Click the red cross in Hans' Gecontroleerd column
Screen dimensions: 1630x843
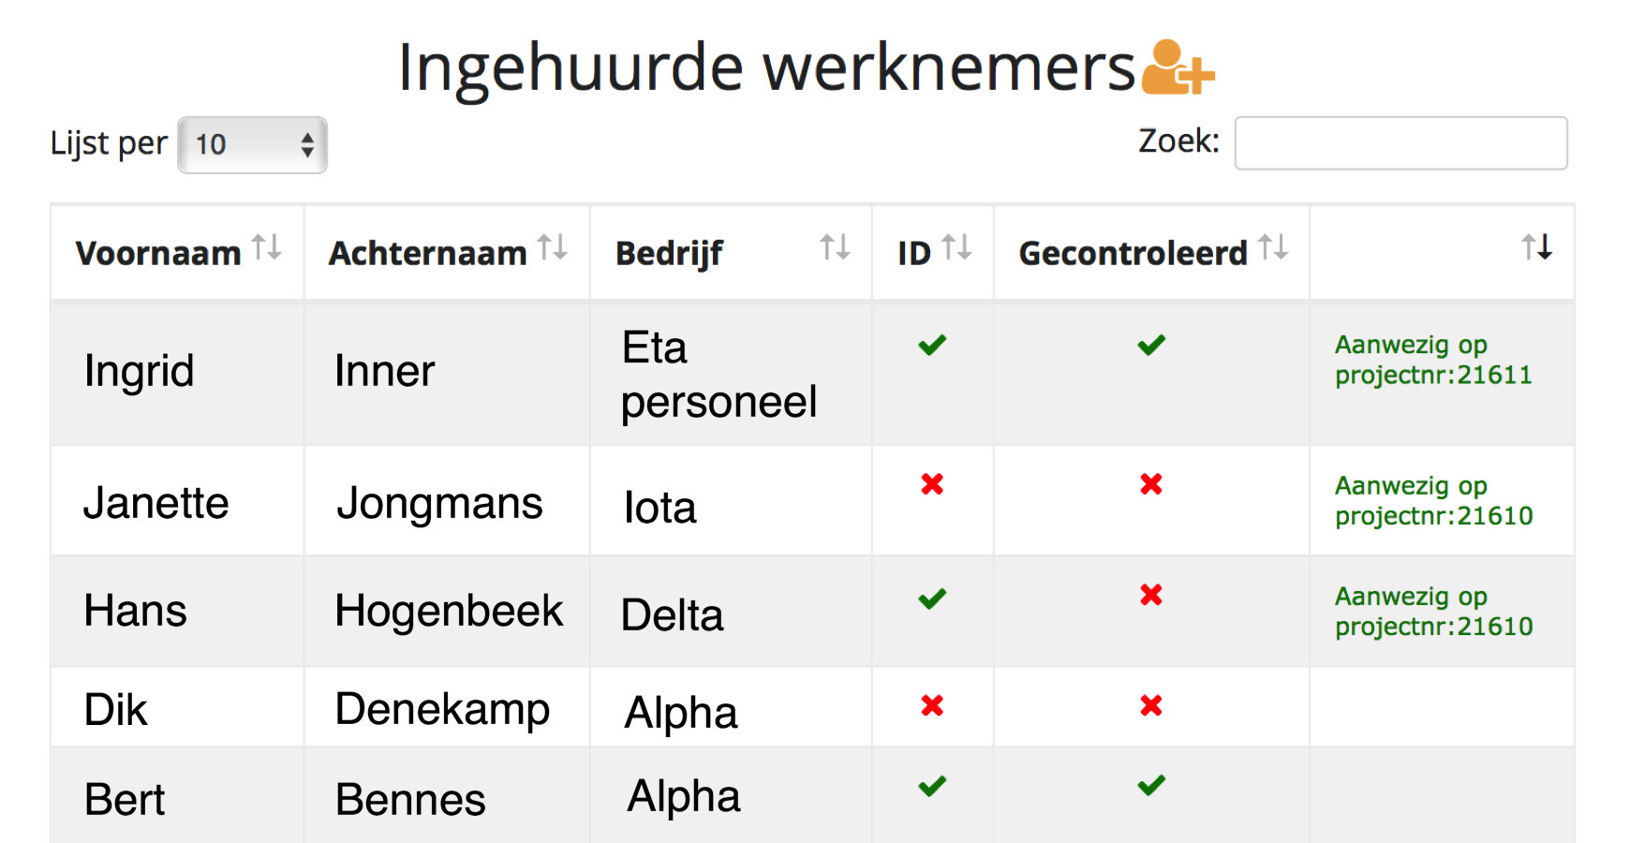(1150, 595)
